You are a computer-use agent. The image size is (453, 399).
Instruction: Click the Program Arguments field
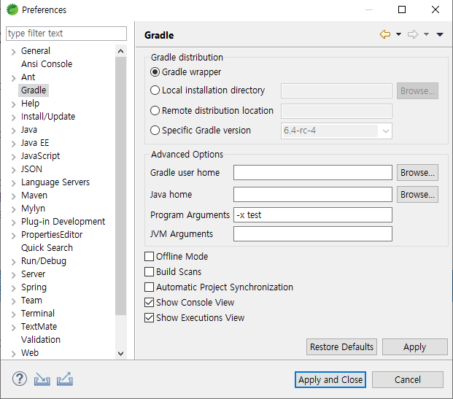(313, 215)
